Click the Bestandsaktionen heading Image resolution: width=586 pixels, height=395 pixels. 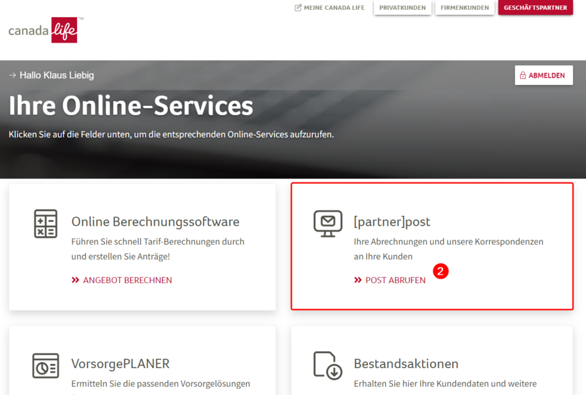(406, 363)
